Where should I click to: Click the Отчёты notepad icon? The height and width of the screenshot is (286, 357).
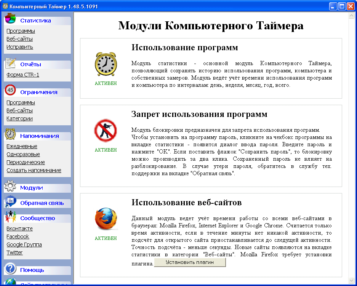[11, 63]
